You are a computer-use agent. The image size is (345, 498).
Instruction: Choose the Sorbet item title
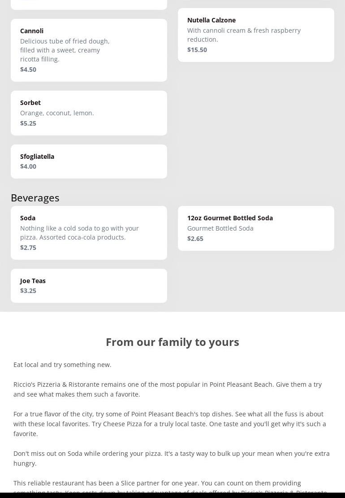pyautogui.click(x=30, y=103)
